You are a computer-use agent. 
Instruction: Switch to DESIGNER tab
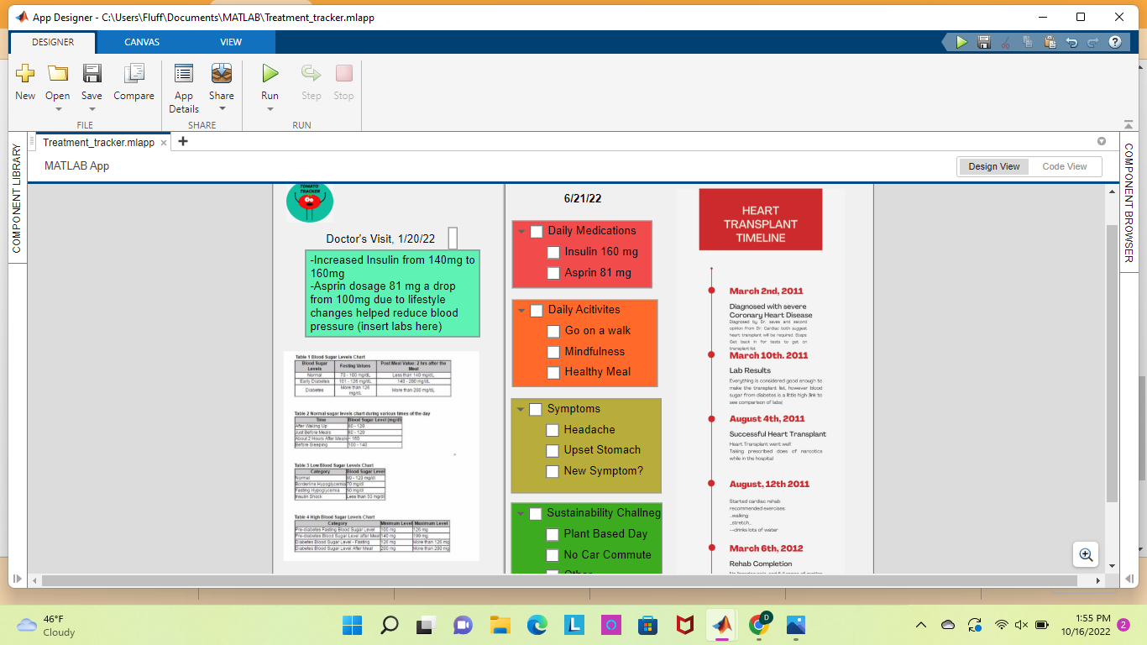53,42
